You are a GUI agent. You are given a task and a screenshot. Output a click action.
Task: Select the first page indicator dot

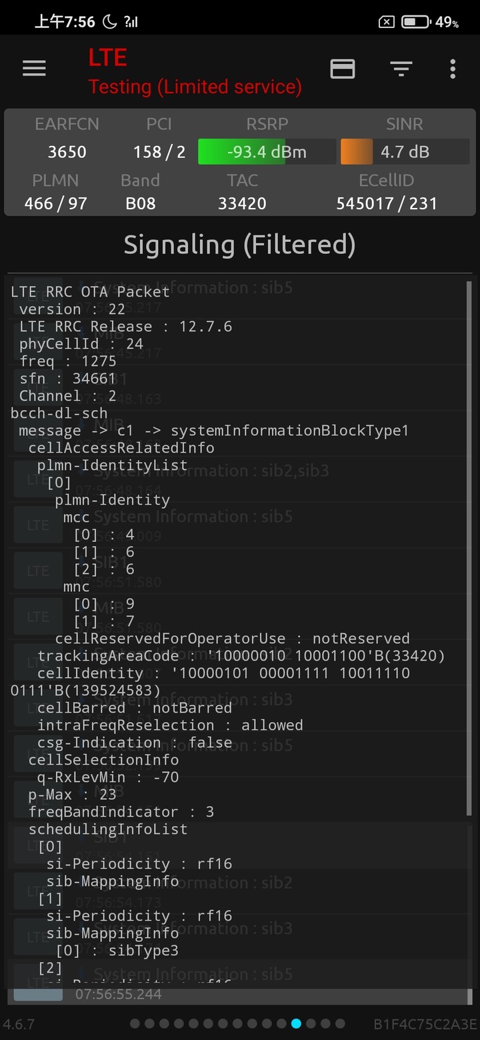coord(135,1023)
